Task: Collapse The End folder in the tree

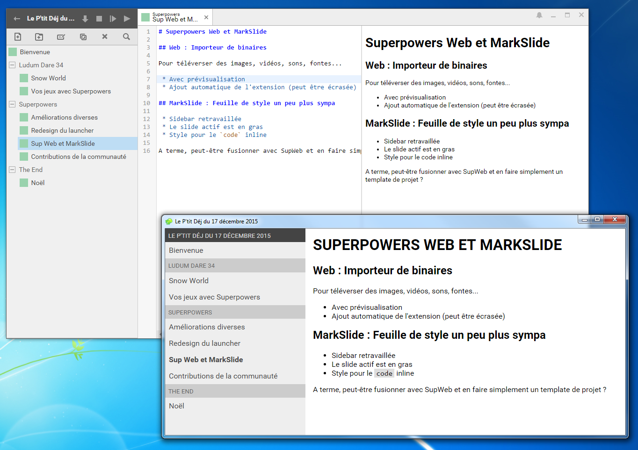Action: pos(12,170)
